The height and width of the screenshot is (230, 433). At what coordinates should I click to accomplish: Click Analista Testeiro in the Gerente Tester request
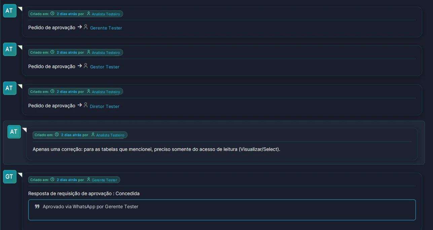click(x=106, y=14)
